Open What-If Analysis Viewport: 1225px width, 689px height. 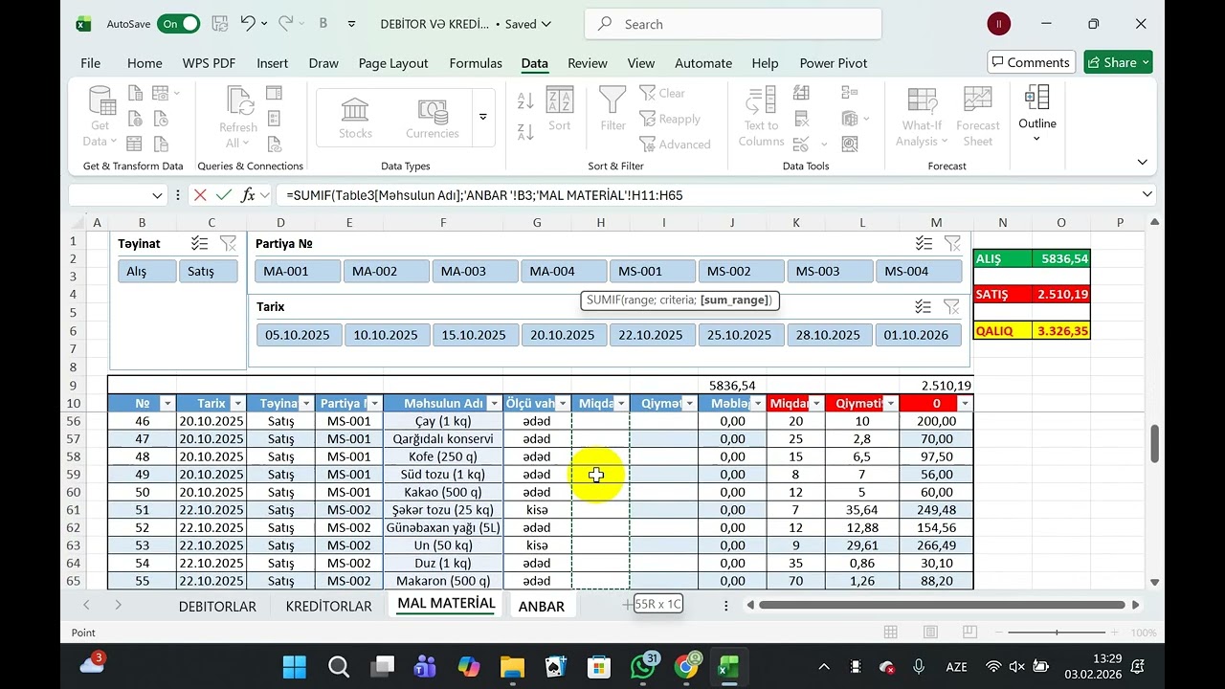[x=923, y=117]
